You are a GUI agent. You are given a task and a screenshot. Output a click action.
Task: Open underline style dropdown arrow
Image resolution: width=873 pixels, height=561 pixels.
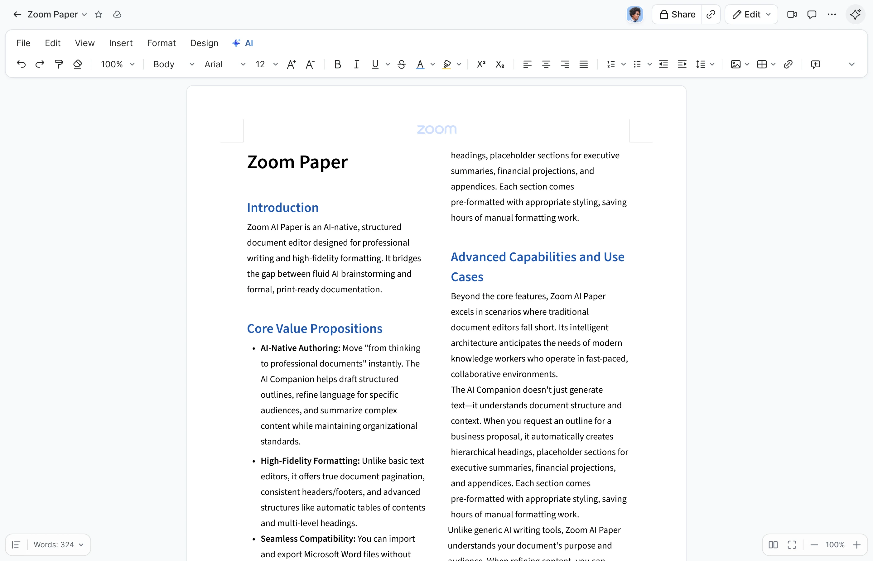click(x=388, y=64)
